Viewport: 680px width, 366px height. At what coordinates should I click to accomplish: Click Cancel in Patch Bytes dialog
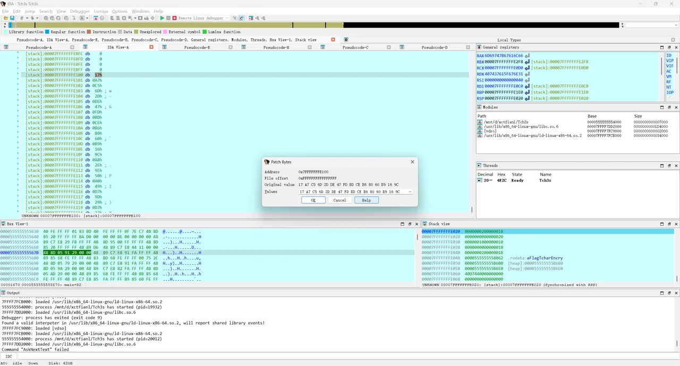pos(339,200)
